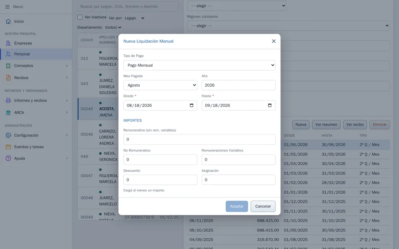Expand the Conceptos submenu chevron
The height and width of the screenshot is (249, 399).
point(67,66)
